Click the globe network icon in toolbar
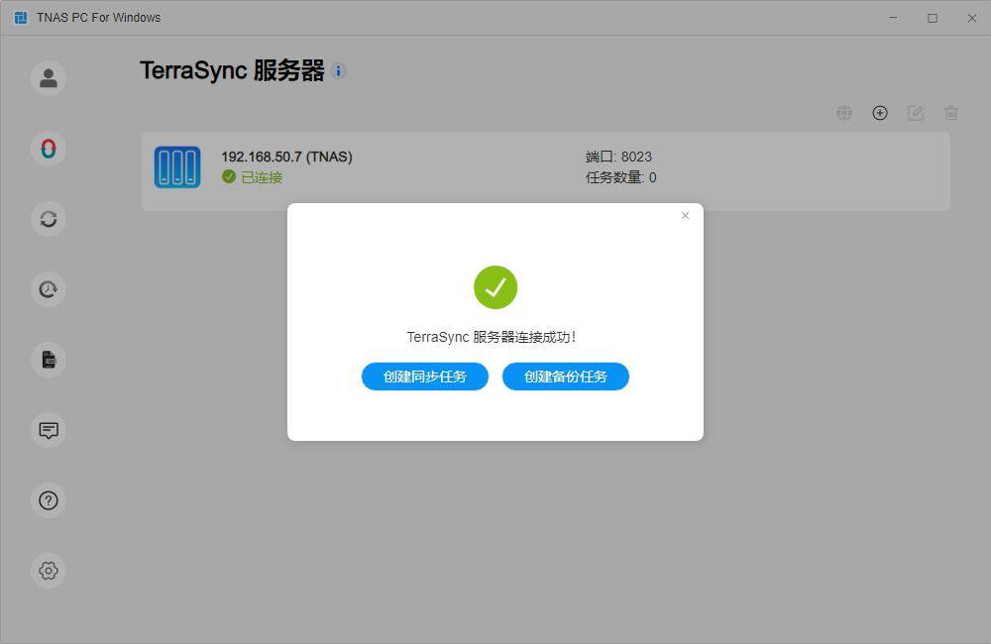The height and width of the screenshot is (644, 991). (844, 113)
